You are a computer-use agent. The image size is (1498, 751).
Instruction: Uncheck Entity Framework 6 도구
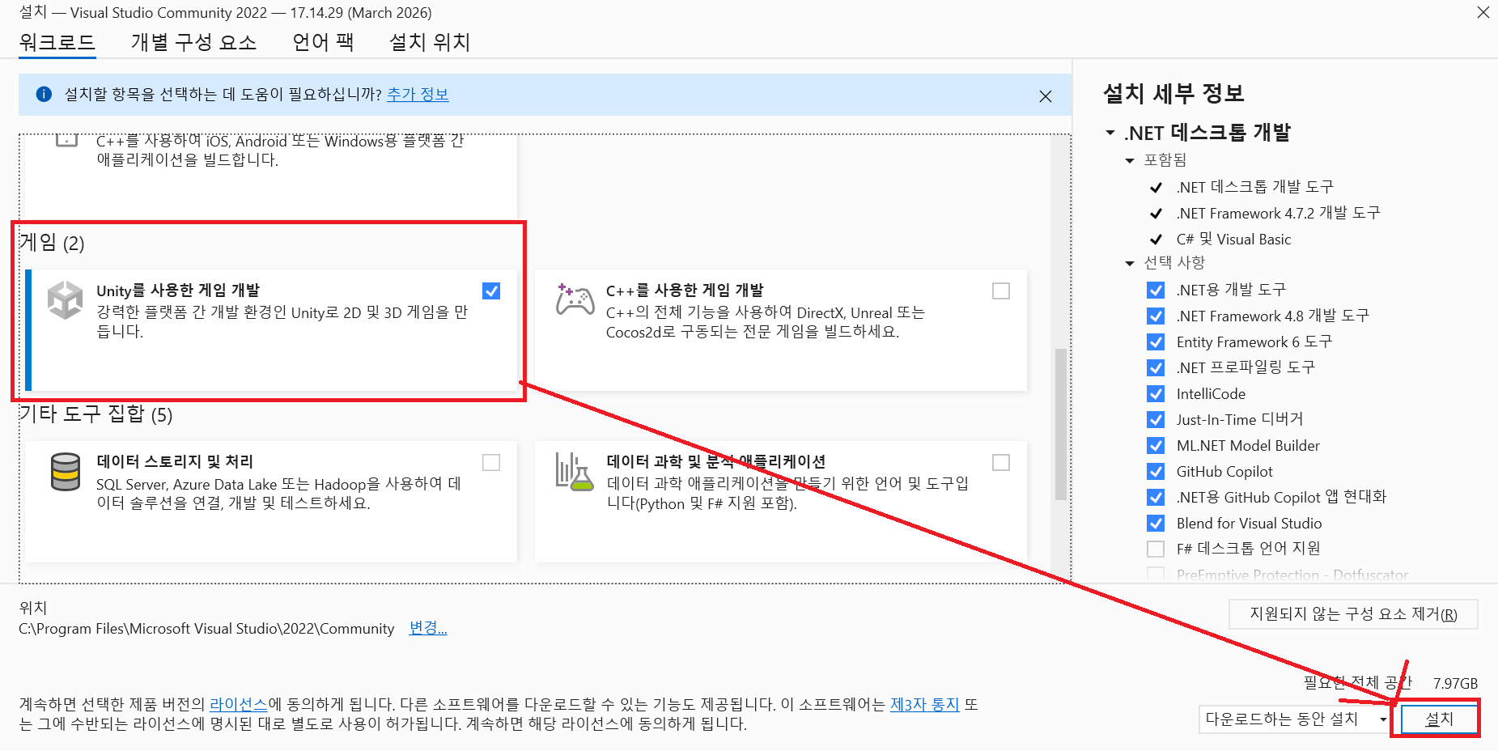[1156, 342]
